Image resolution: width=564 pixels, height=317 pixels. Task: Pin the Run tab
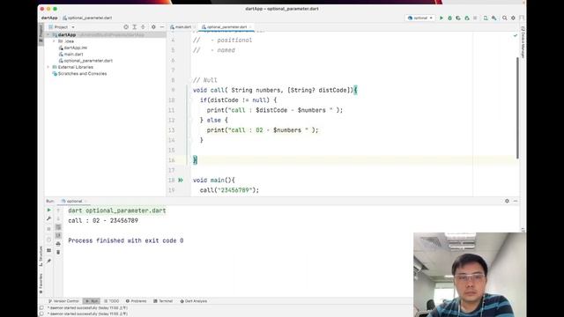pos(49,261)
